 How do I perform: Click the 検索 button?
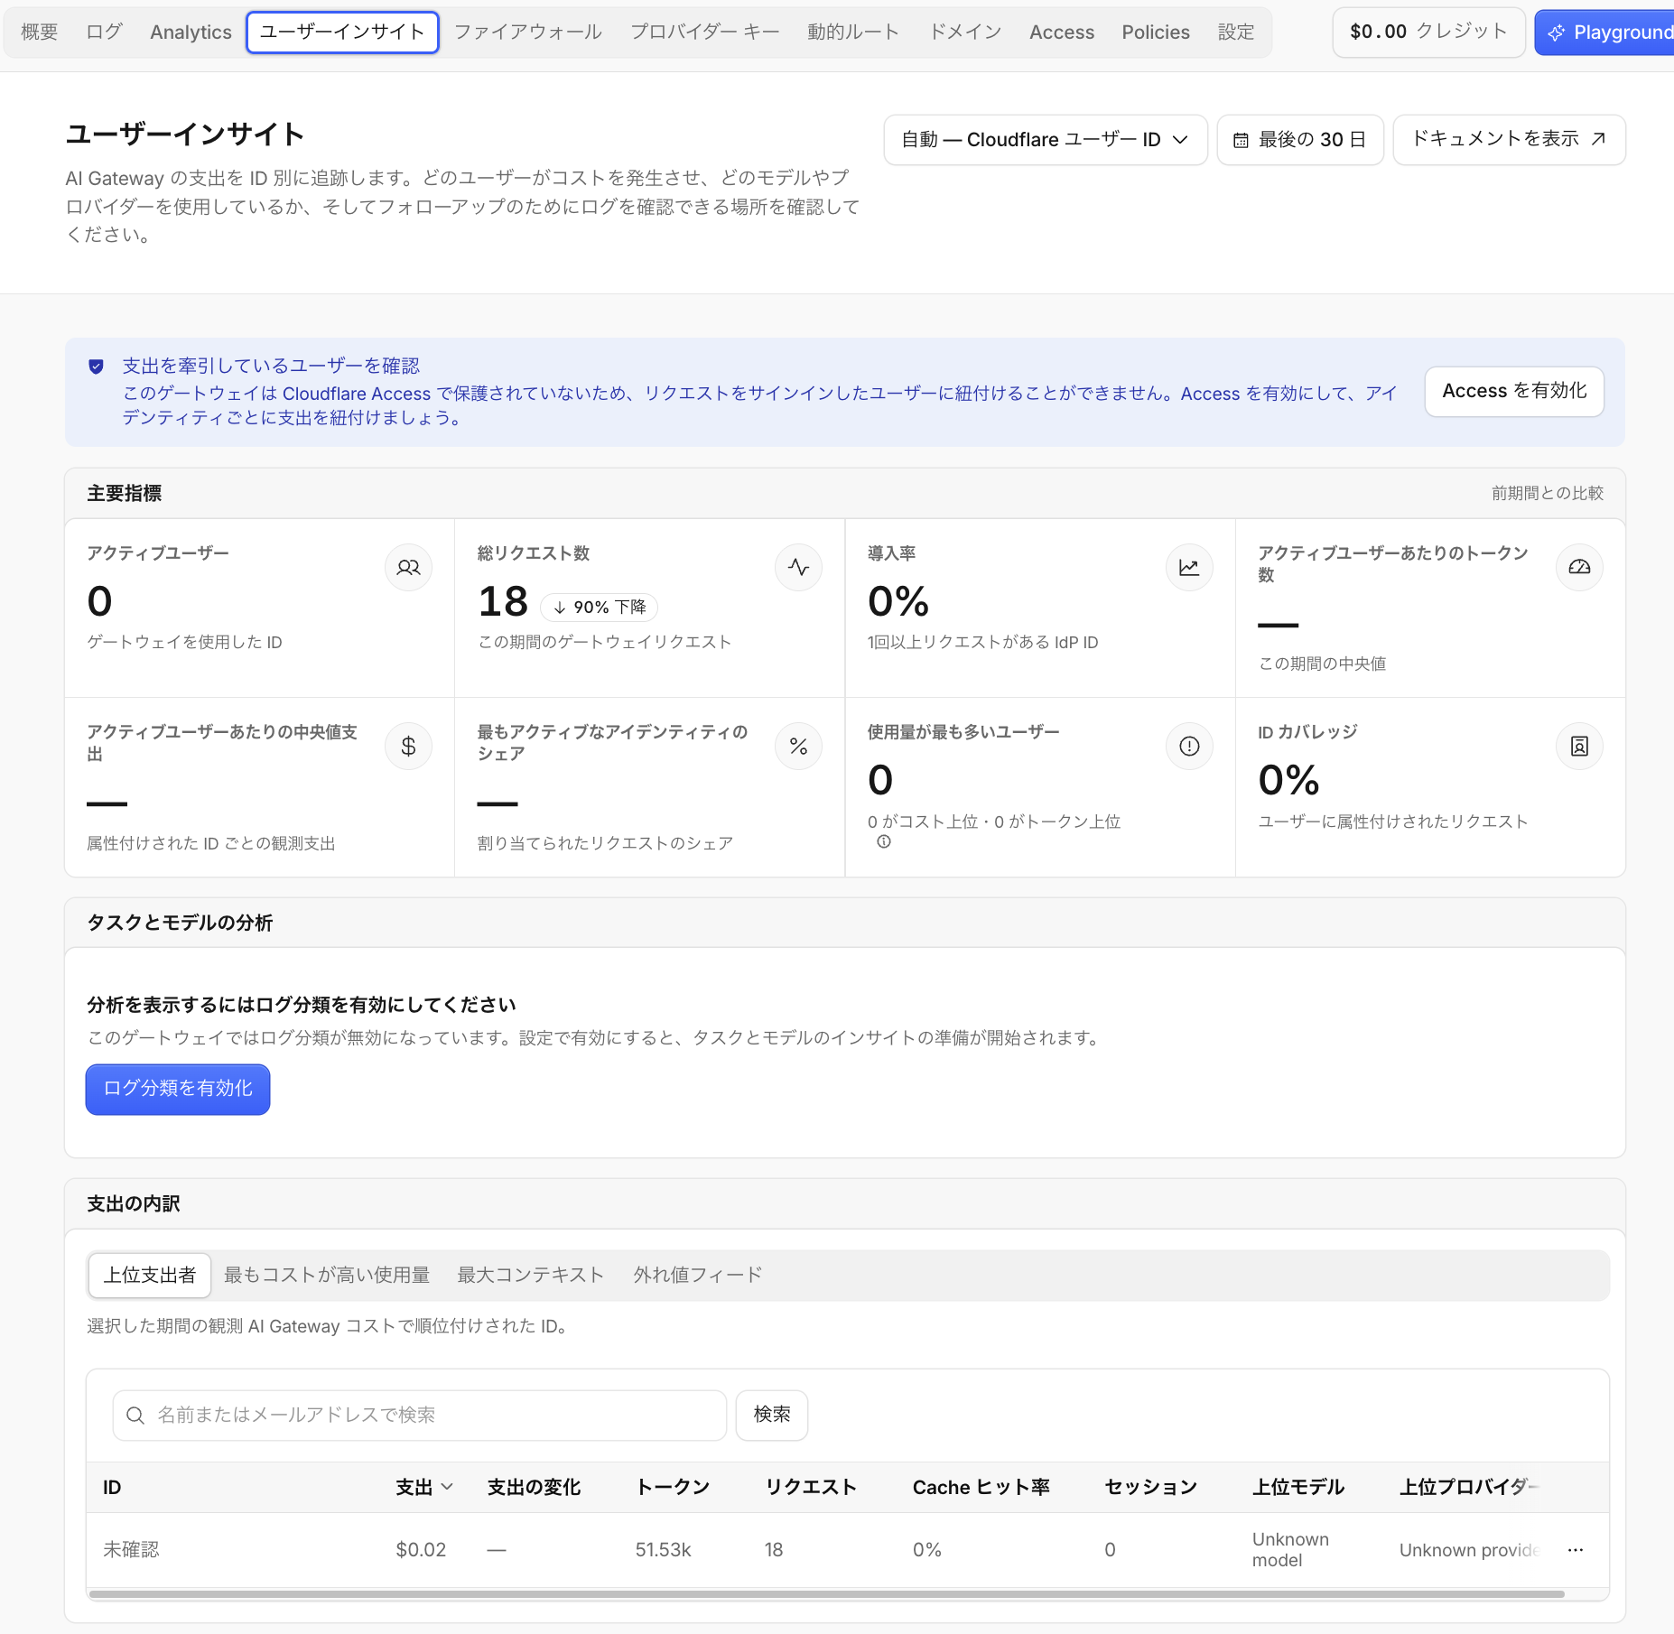pos(772,1416)
